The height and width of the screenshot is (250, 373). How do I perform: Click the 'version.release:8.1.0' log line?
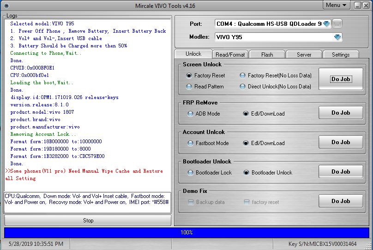[x=39, y=105]
